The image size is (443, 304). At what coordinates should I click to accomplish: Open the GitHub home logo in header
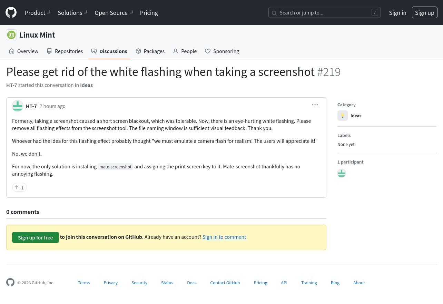(x=11, y=12)
